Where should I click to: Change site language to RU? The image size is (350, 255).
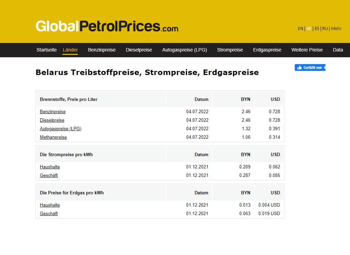[x=325, y=29]
